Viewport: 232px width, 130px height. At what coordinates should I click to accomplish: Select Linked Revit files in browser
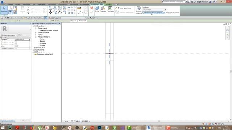click(x=45, y=54)
